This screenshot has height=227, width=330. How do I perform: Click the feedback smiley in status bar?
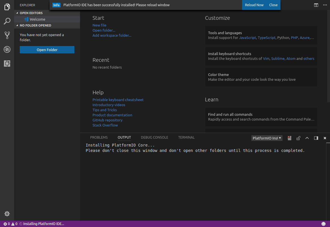323,224
